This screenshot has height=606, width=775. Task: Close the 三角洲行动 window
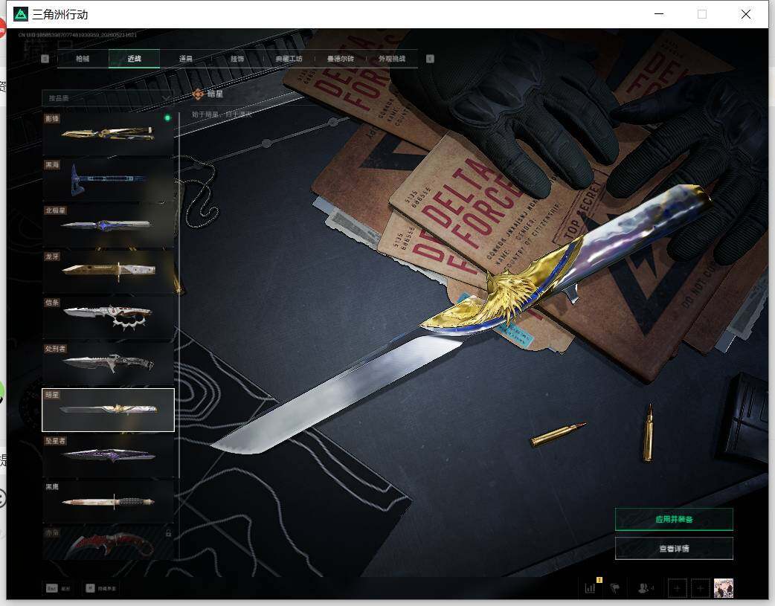point(746,14)
